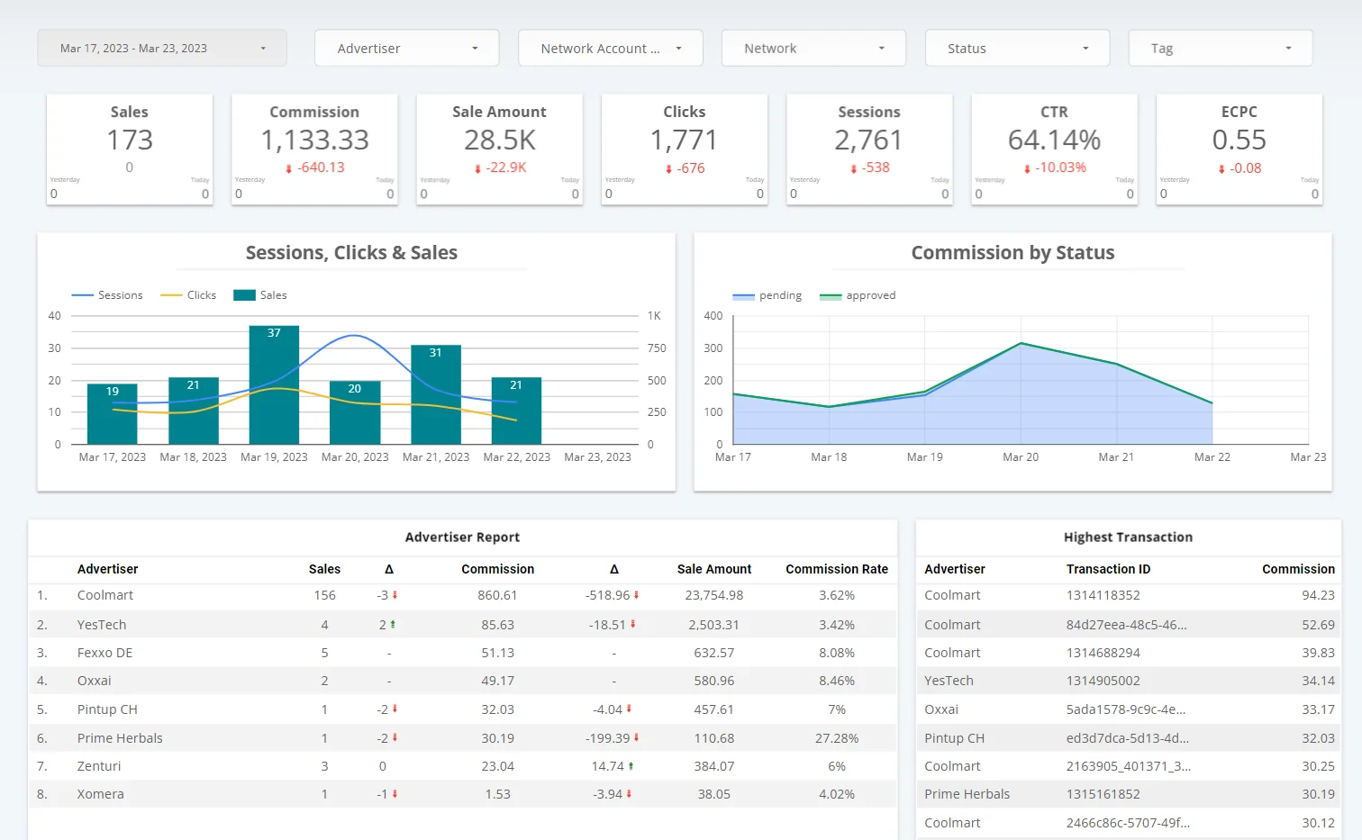Toggle the pending series in the legend
Image resolution: width=1362 pixels, height=840 pixels.
[743, 296]
